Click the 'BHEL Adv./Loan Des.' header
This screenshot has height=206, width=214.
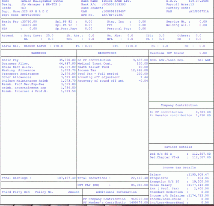click(167, 60)
